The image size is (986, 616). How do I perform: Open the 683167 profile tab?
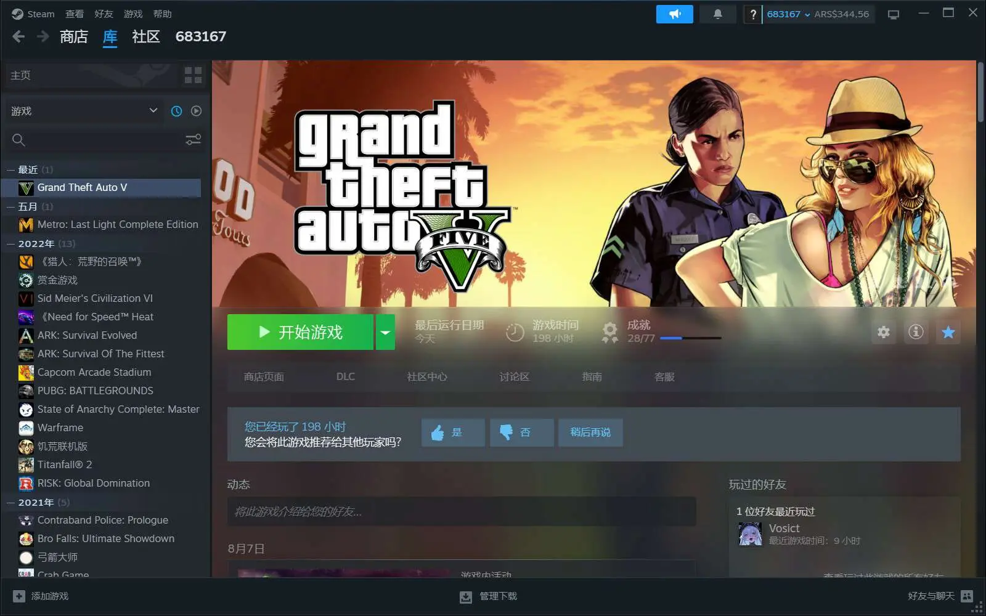(201, 37)
